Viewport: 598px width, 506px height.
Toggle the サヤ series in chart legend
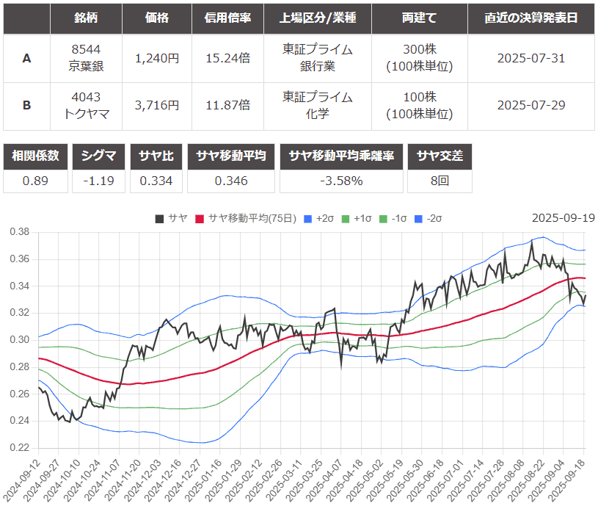(x=171, y=218)
